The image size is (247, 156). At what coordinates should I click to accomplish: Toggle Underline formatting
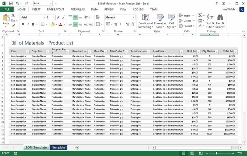(x=33, y=24)
